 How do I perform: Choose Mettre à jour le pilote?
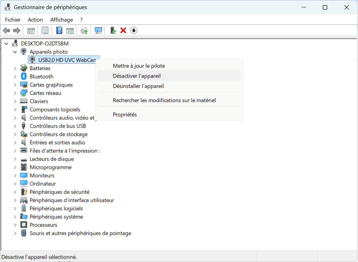[x=169, y=66]
